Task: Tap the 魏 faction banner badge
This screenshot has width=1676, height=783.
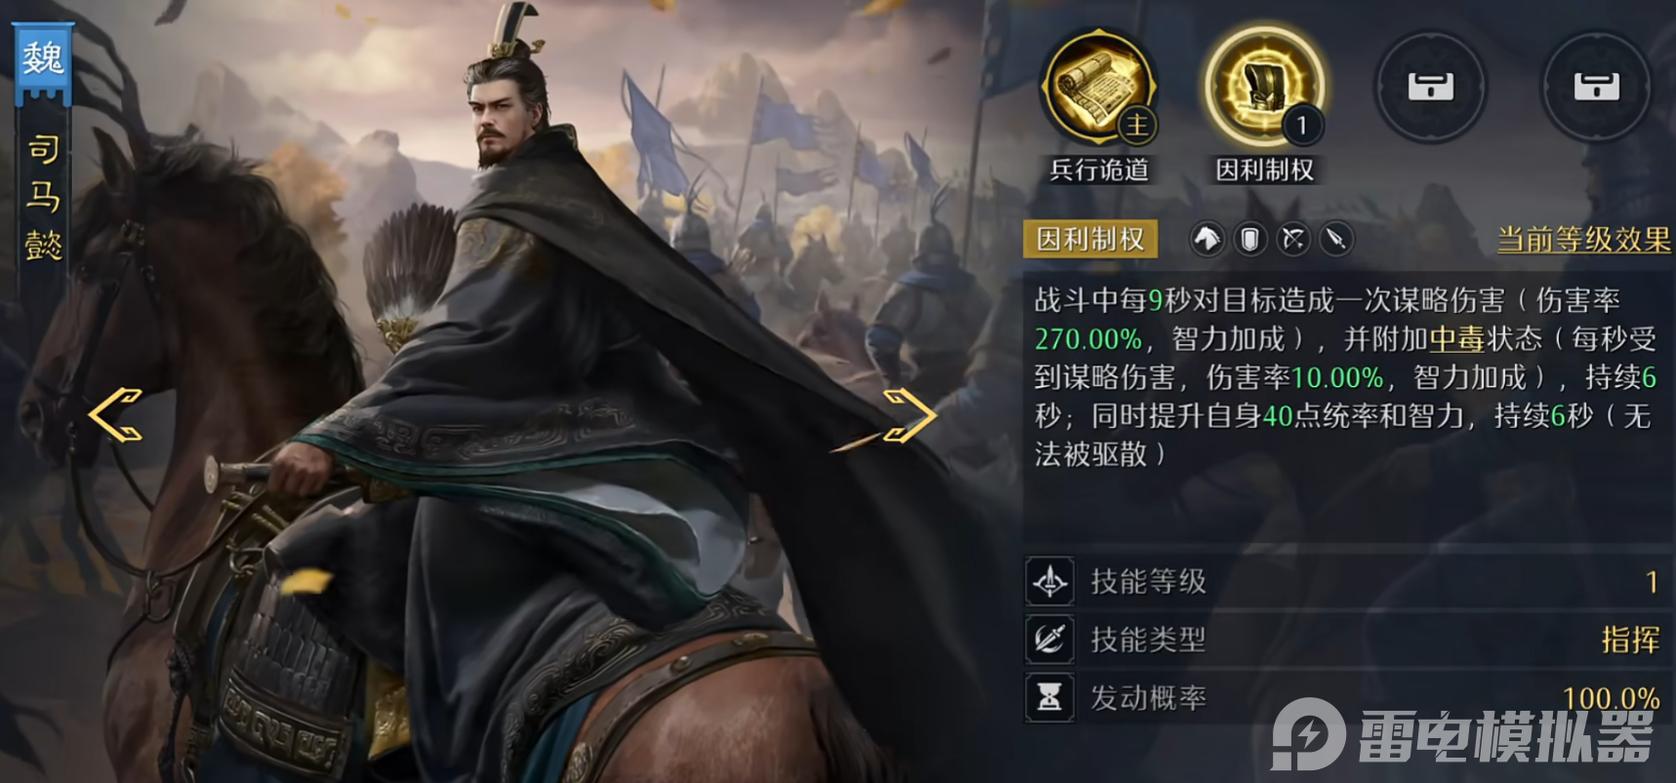Action: 42,60
